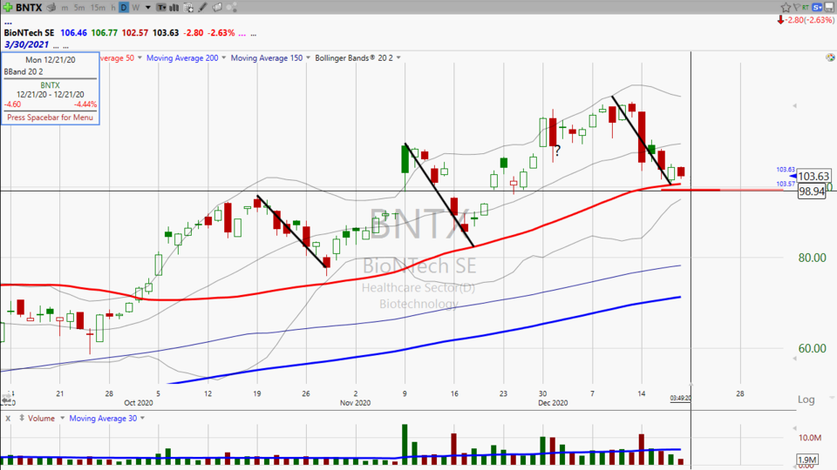Switch to the 'm' minute timeframe
Viewport: 837px width, 470px height.
point(65,8)
